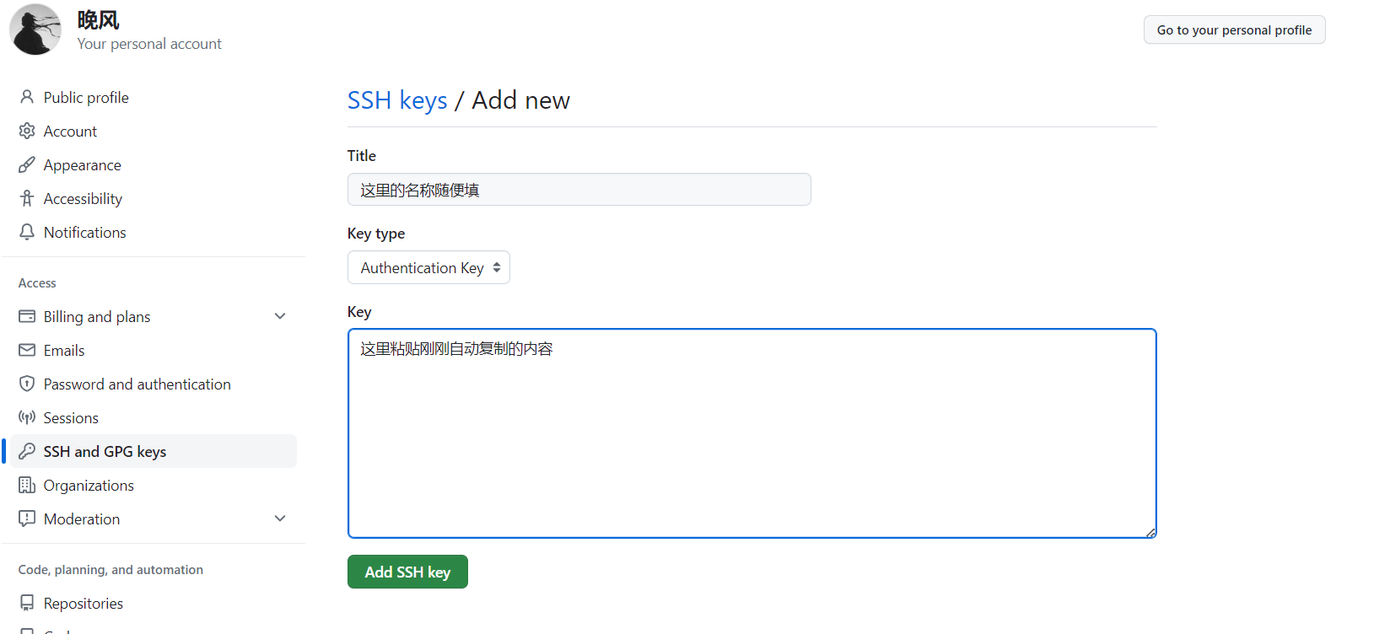Click Go to your personal profile button
This screenshot has height=634, width=1390.
[x=1234, y=30]
